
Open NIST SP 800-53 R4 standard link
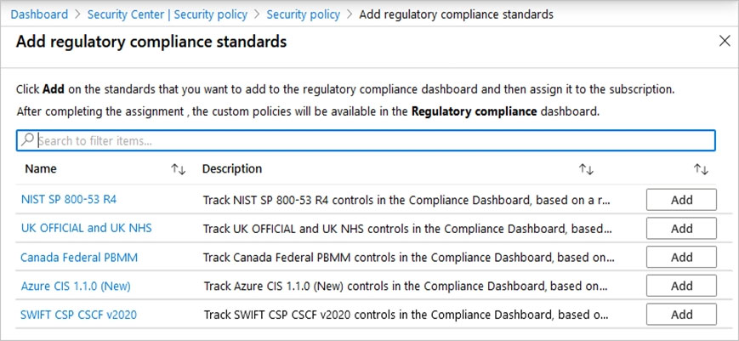click(69, 199)
